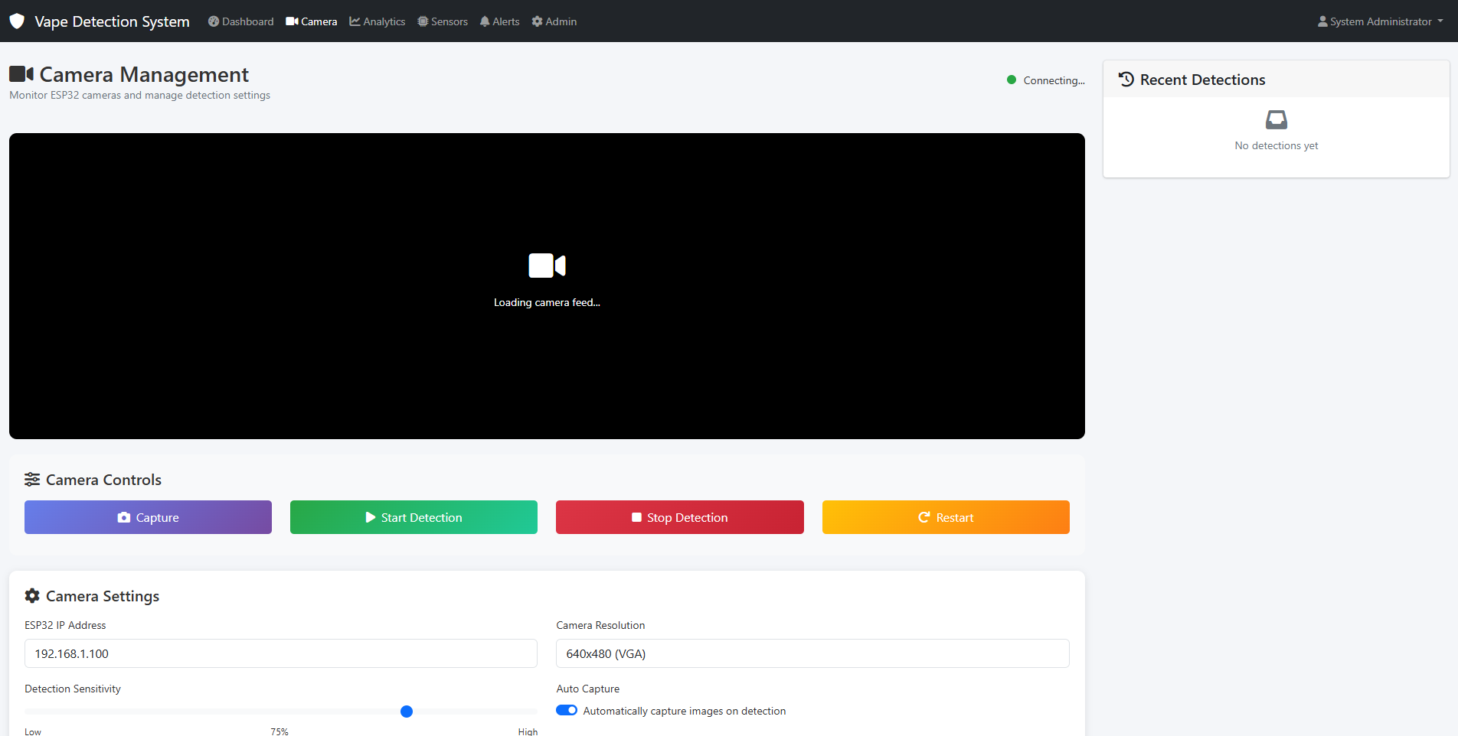Click the Restart camera button

[x=945, y=517]
